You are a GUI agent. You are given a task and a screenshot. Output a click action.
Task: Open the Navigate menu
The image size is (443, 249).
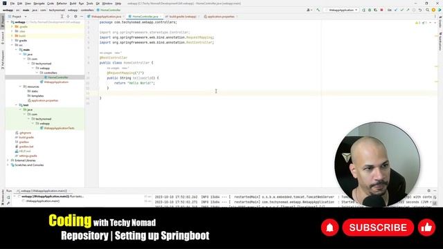pyautogui.click(x=39, y=3)
